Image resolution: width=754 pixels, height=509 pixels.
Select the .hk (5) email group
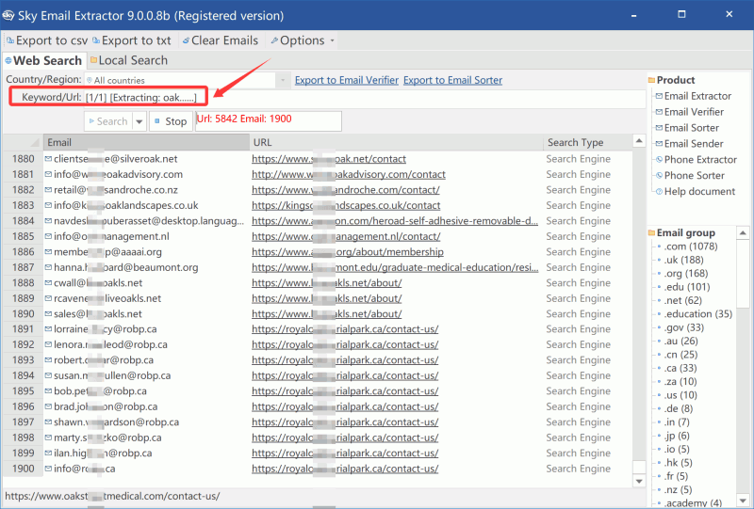[x=678, y=462]
